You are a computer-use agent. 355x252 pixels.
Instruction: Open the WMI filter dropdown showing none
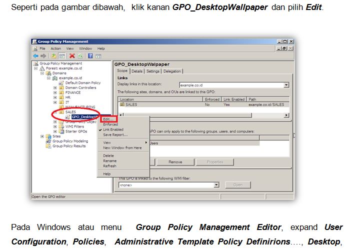pyautogui.click(x=216, y=185)
